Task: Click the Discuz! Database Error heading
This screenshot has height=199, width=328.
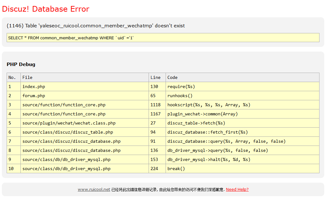Action: (46, 9)
